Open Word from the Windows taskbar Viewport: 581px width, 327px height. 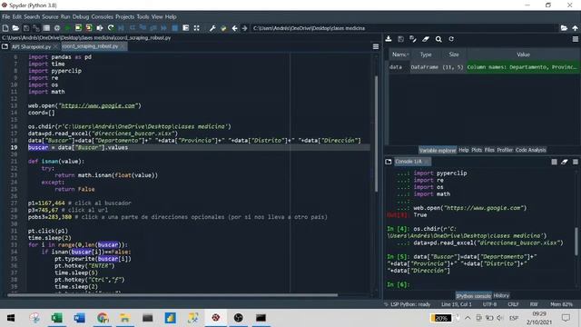[79, 318]
